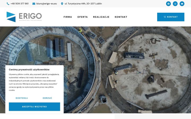
Task: Open email link biuro@erigo-eu.eu
Action: point(46,4)
